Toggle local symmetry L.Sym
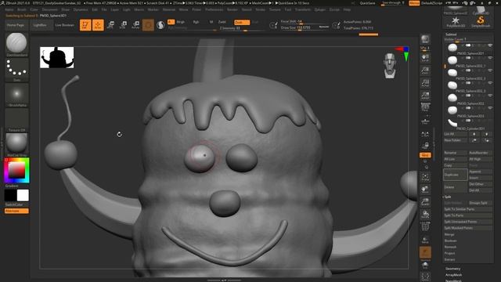The image size is (501, 282). [425, 134]
